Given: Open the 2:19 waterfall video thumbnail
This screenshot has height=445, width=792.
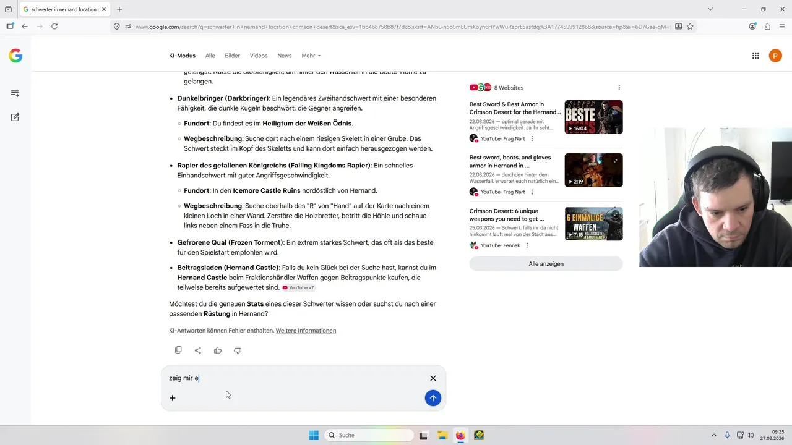Looking at the screenshot, I should pyautogui.click(x=594, y=170).
